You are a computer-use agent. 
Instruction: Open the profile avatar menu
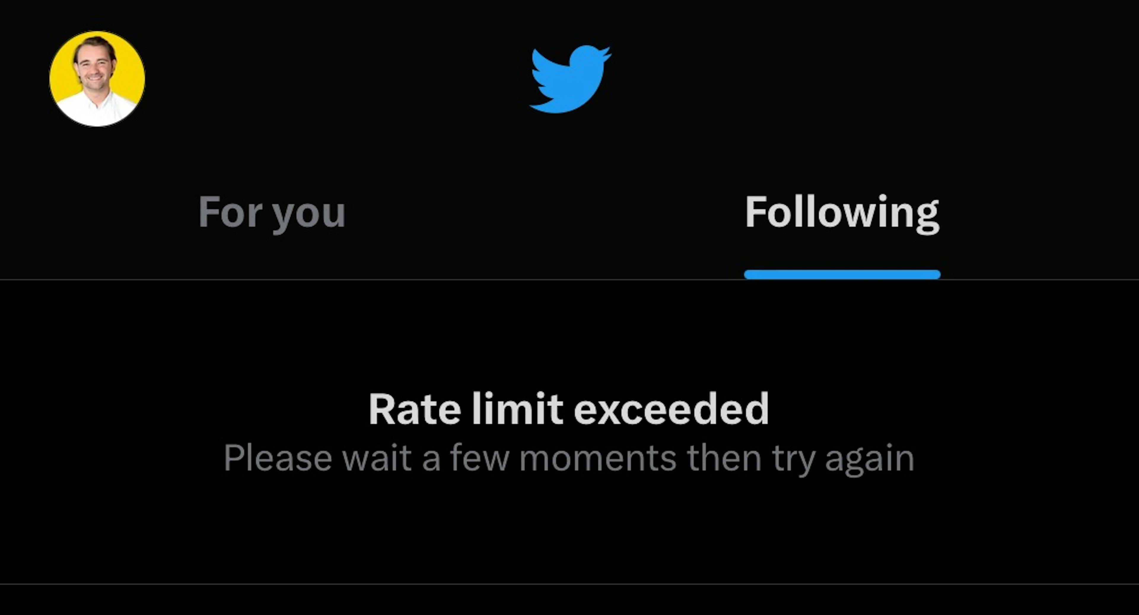click(x=97, y=79)
